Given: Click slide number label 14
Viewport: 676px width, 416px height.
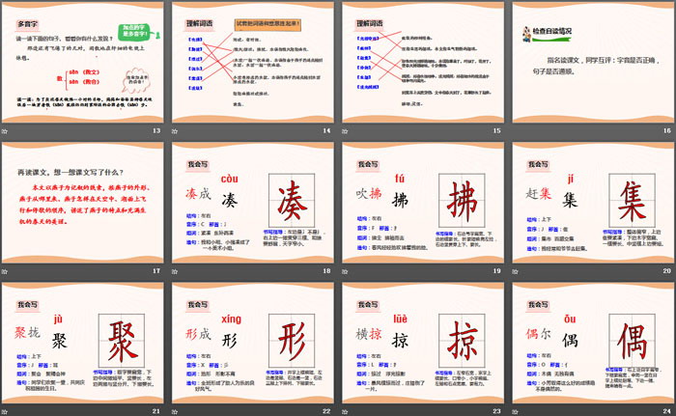Looking at the screenshot, I should click(326, 130).
